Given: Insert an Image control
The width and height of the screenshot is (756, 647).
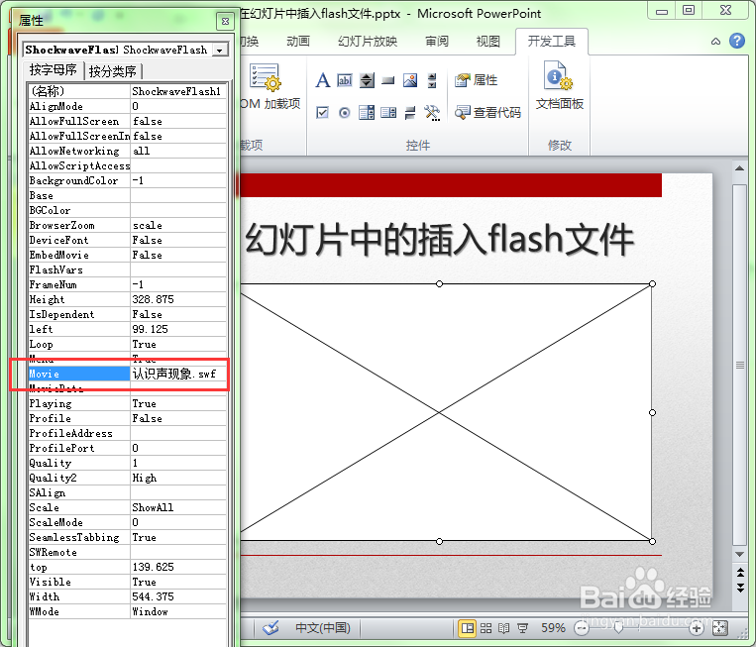Looking at the screenshot, I should (x=410, y=80).
